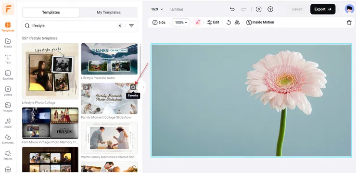This screenshot has width=356, height=173.
Task: Open the template search filter options
Action: (131, 25)
